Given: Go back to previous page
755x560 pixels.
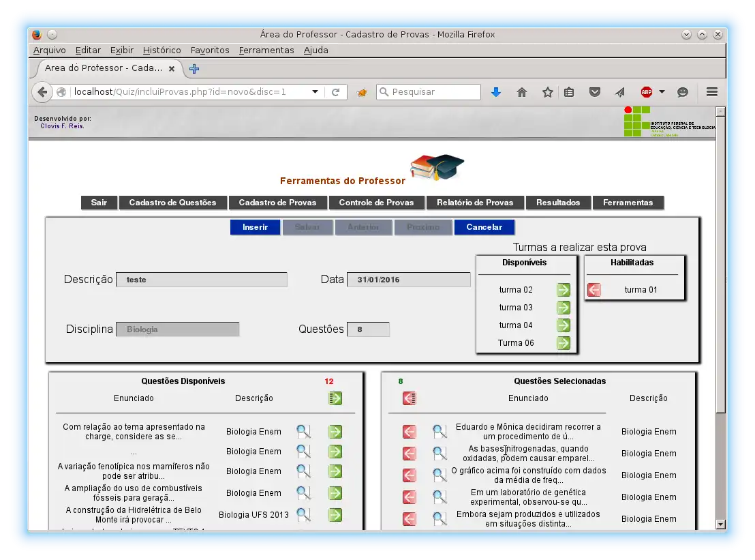Looking at the screenshot, I should coord(42,92).
